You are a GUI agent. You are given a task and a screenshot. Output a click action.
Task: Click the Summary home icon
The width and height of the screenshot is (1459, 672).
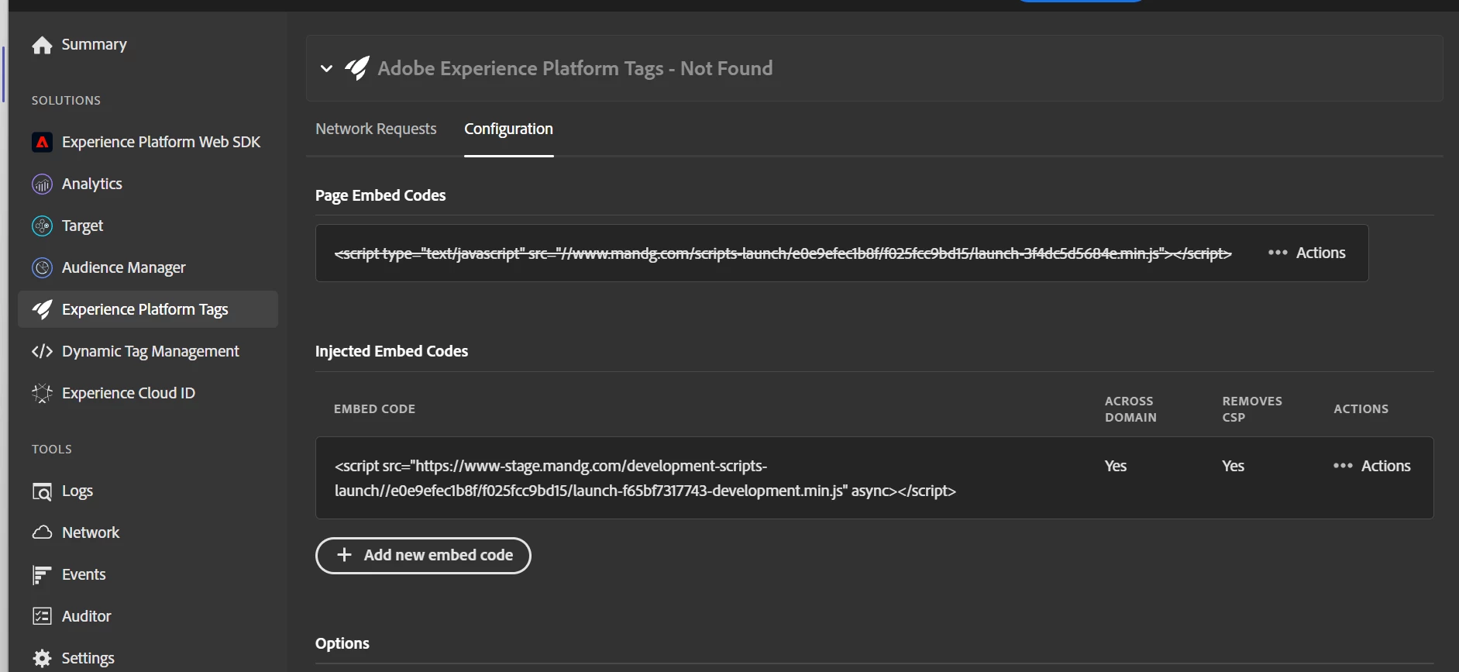point(42,45)
